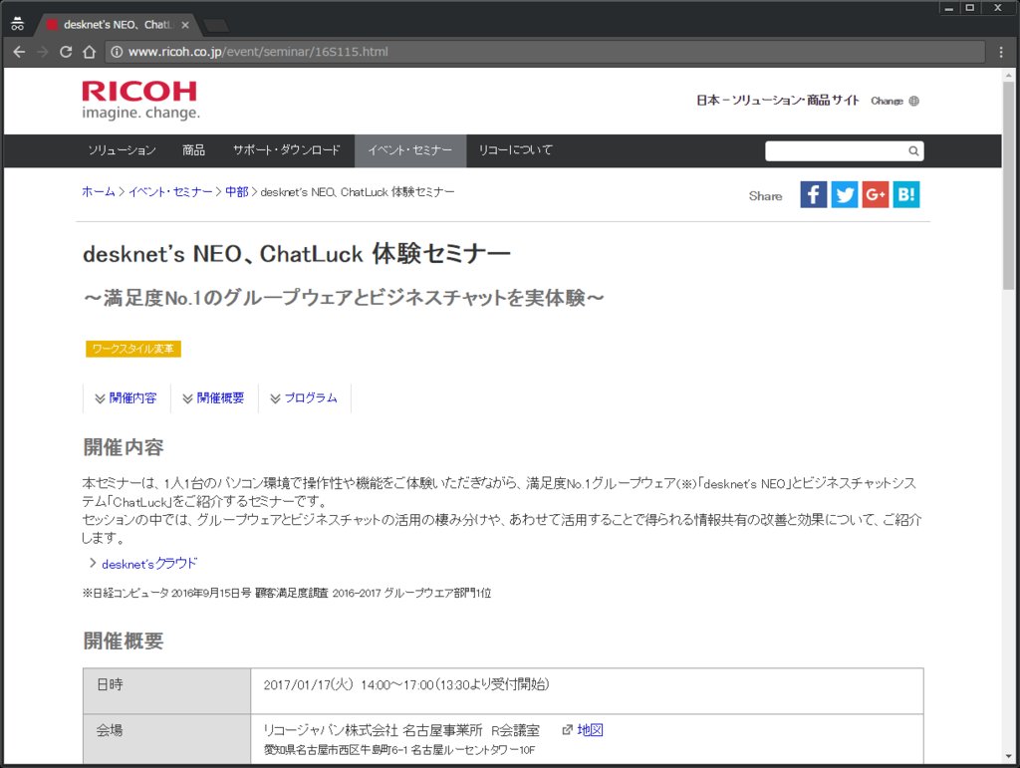This screenshot has height=768, width=1020.
Task: Open the browser three-dot menu
Action: 1000,52
